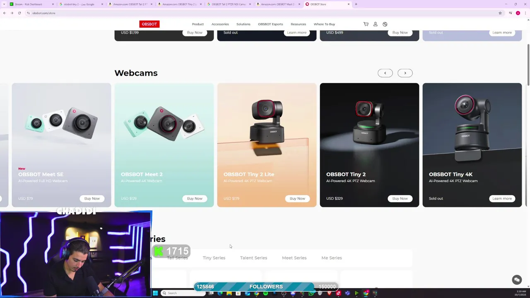This screenshot has width=530, height=298.
Task: Buy Now for OBSBOT Tiny 2 Lite
Action: coord(297,198)
